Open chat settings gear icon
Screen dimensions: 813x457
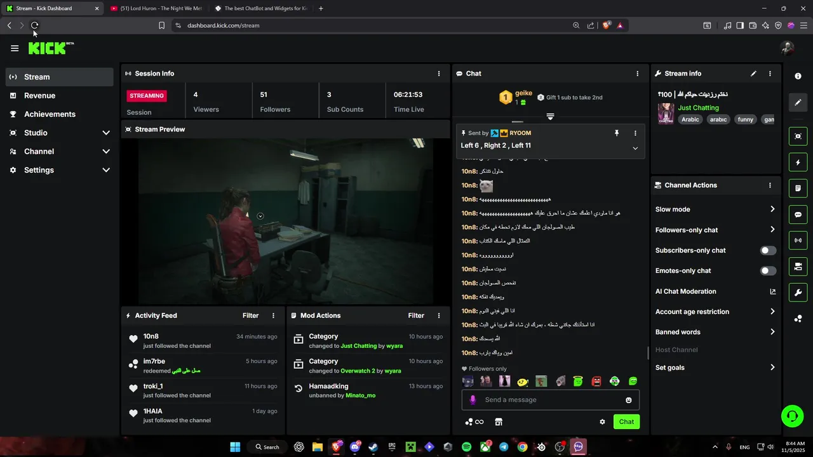tap(602, 421)
